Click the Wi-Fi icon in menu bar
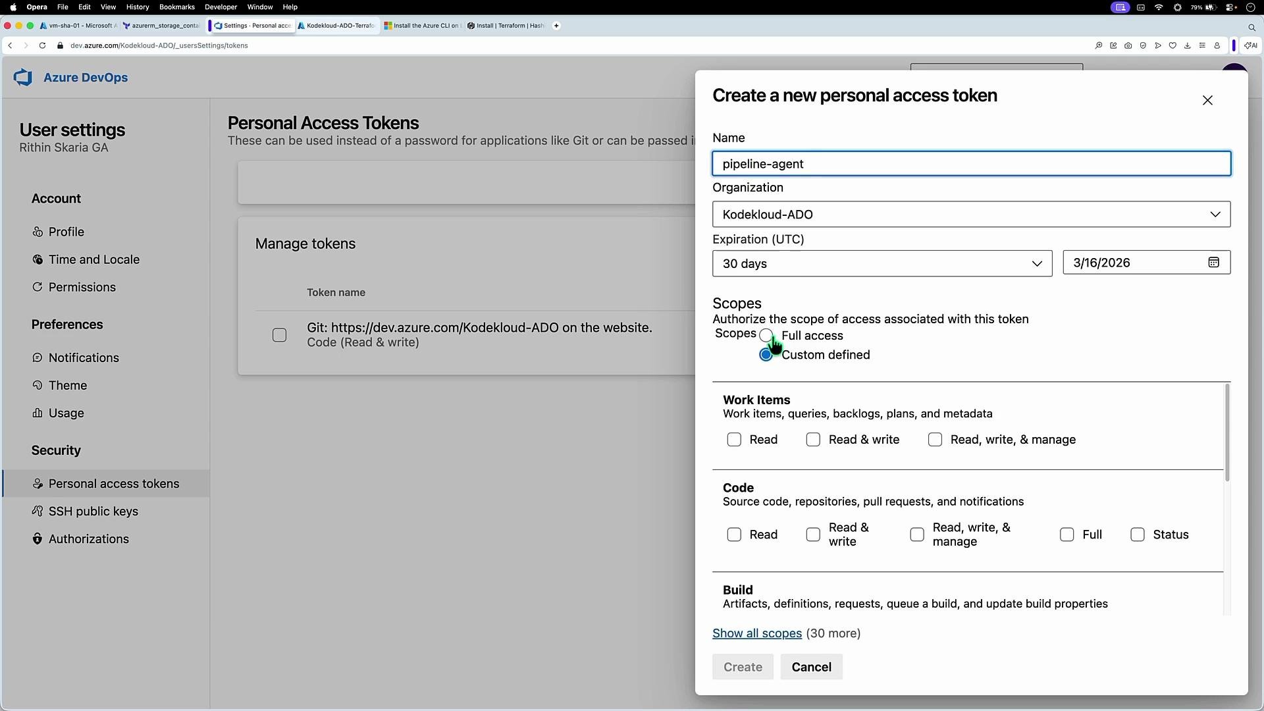 (1159, 7)
